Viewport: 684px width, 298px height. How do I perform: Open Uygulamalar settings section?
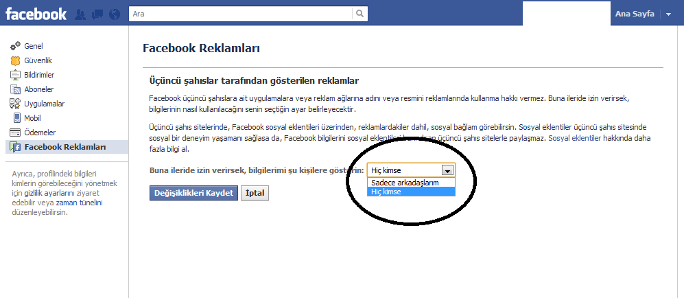45,104
